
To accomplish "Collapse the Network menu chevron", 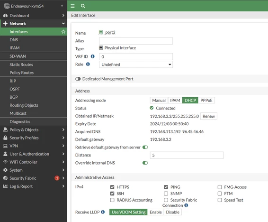I will (x=63, y=24).
